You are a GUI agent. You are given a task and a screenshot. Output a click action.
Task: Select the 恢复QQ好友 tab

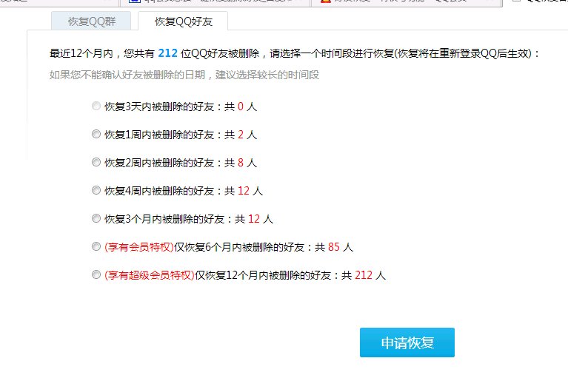coord(184,21)
